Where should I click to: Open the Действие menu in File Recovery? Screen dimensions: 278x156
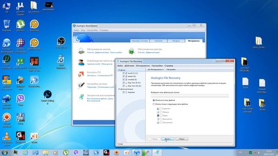pos(129,66)
